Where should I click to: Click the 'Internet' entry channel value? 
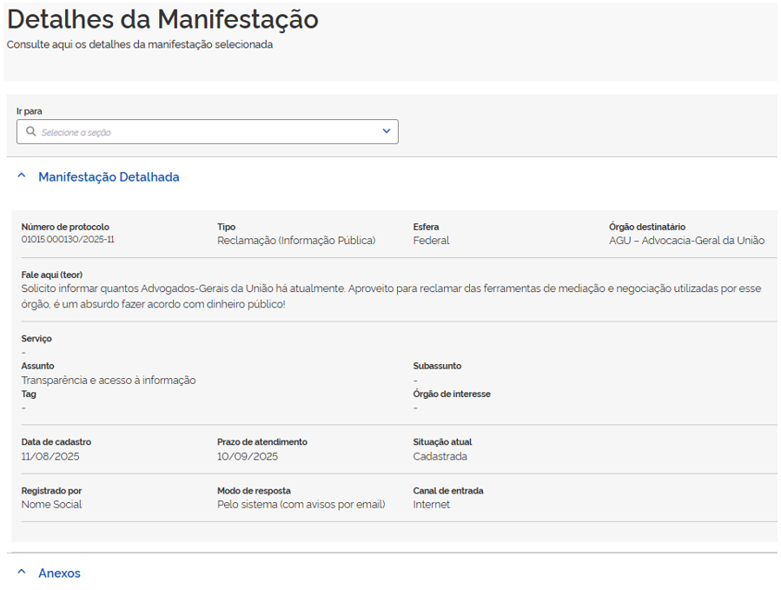[431, 505]
